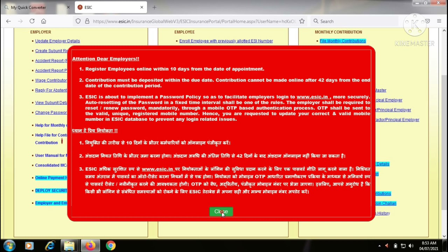The width and height of the screenshot is (448, 252).
Task: Open Enroll Employee with previously allotted ESI Number
Action: (226, 41)
